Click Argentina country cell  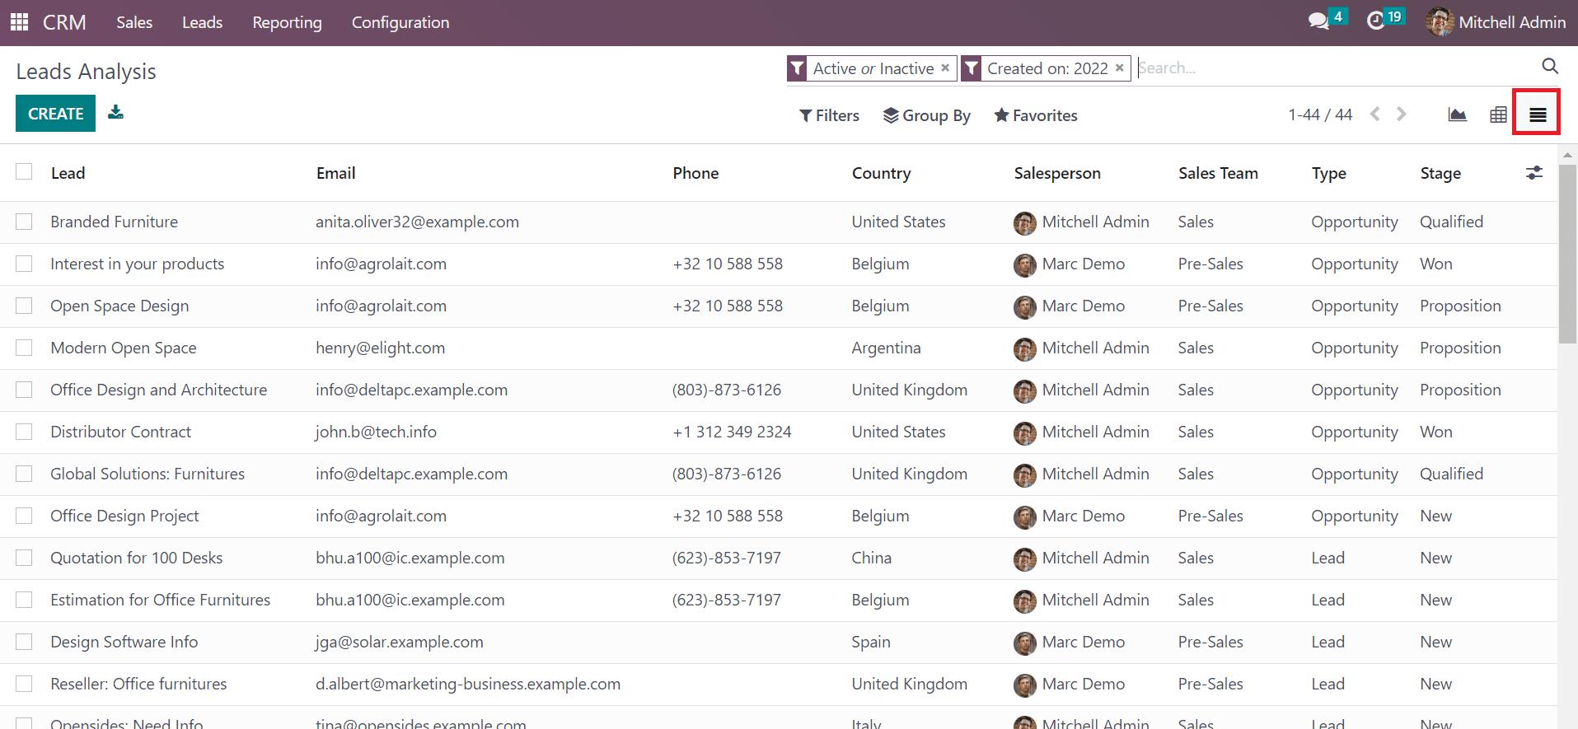[886, 348]
